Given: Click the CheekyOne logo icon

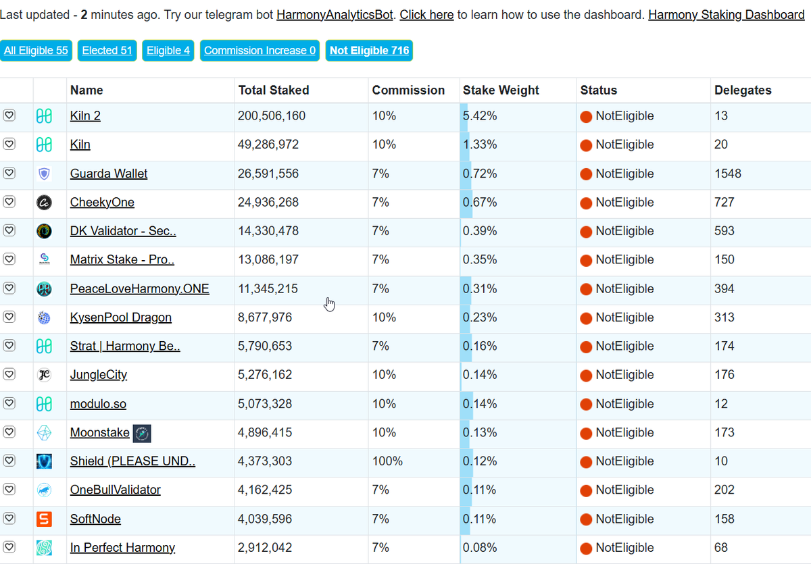Looking at the screenshot, I should coord(44,202).
